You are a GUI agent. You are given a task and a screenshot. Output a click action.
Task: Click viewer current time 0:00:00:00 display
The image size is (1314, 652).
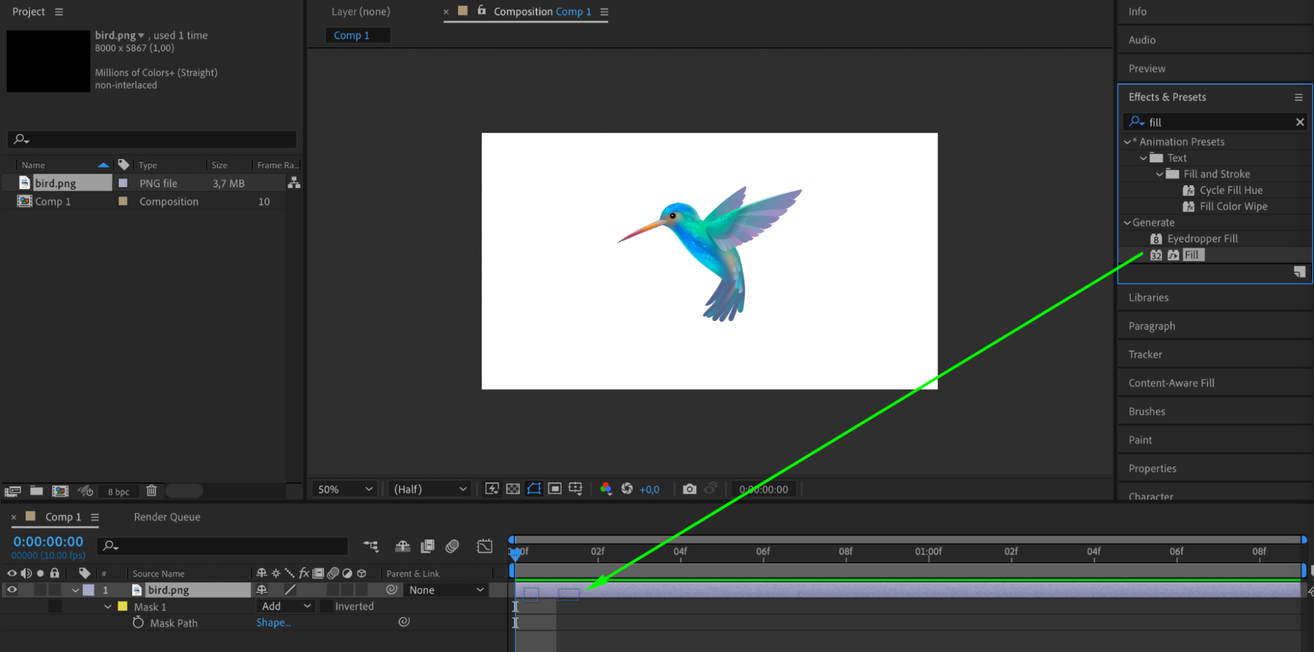(763, 489)
